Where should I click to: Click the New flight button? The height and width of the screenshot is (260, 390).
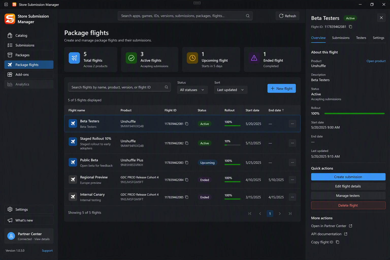pos(282,88)
